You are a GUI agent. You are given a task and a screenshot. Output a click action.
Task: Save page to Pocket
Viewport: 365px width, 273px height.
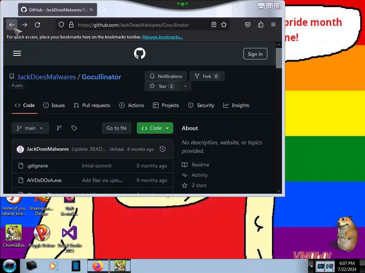248,25
